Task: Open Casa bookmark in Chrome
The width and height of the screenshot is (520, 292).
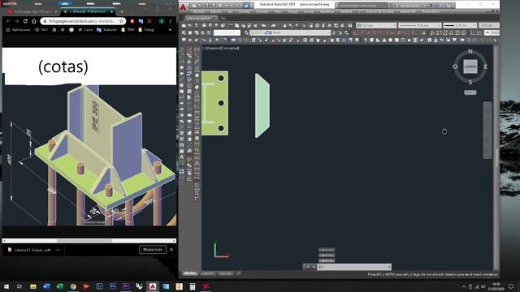Action: point(85,30)
